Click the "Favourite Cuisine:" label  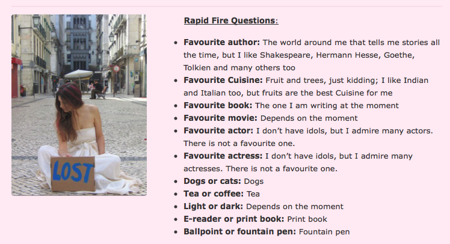pos(223,80)
